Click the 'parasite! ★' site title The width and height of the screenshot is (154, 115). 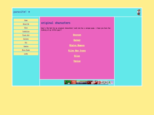[x=22, y=12]
